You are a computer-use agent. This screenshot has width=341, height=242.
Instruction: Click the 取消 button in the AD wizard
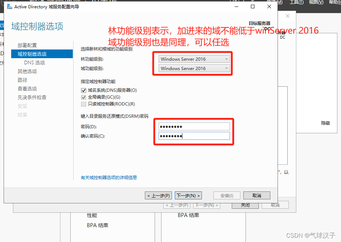coord(257,196)
